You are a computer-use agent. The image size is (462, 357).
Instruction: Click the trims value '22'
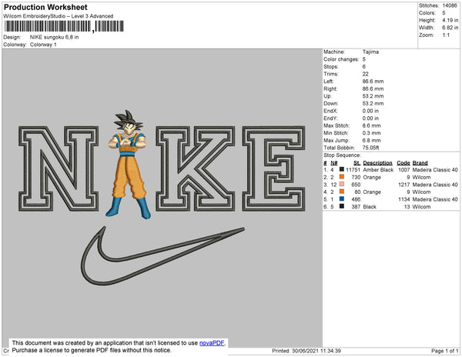pyautogui.click(x=365, y=74)
